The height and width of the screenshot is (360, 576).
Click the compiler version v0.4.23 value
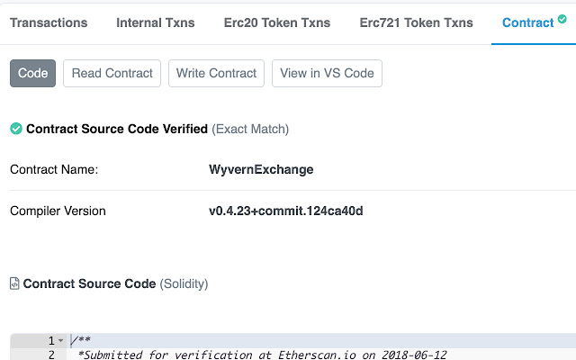coord(285,211)
